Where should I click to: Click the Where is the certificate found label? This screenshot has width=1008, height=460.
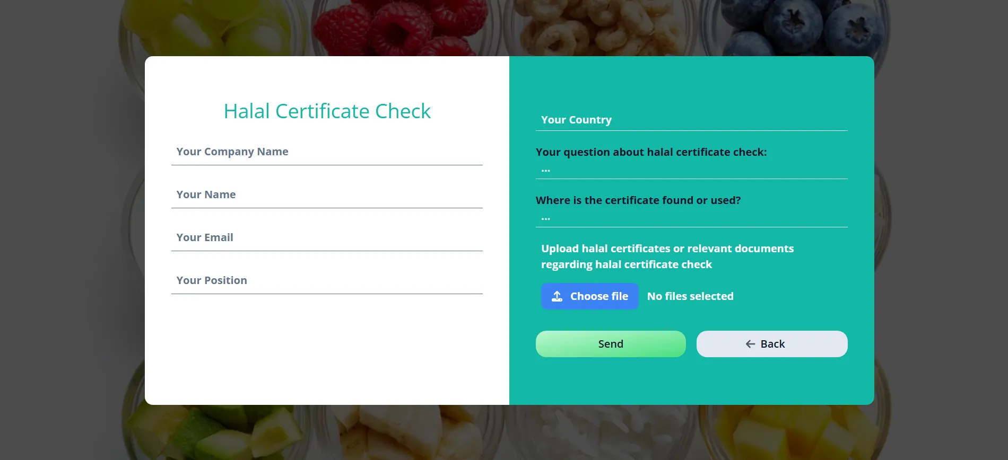pyautogui.click(x=638, y=200)
